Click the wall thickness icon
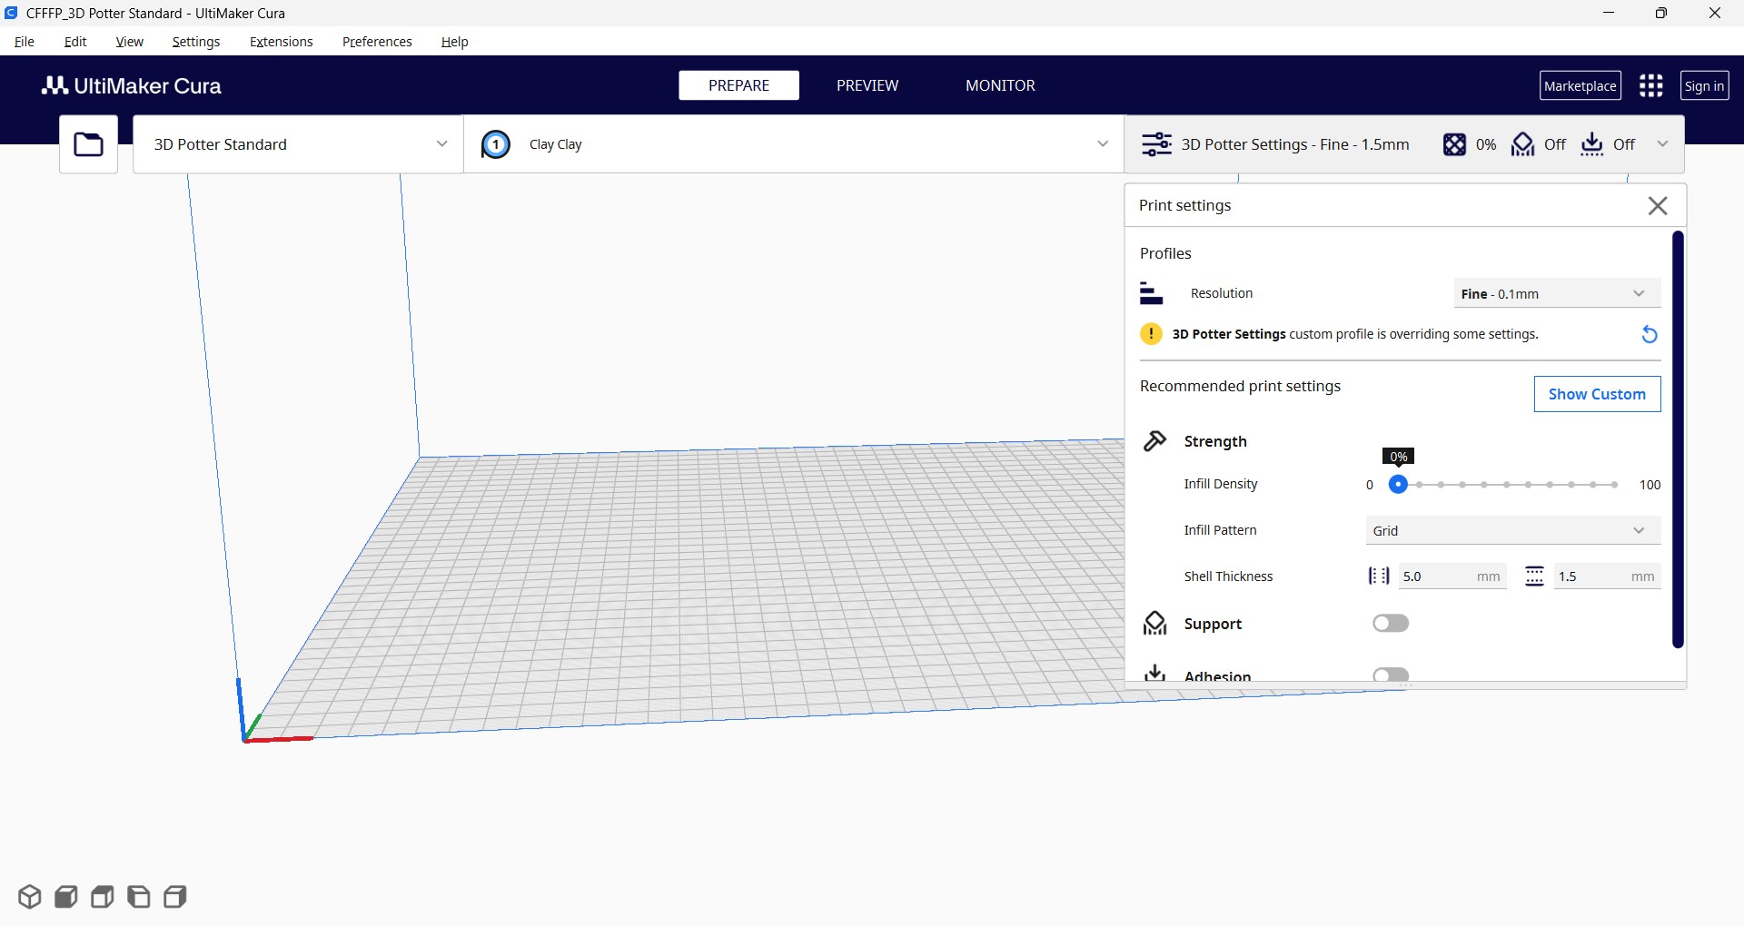Image resolution: width=1744 pixels, height=926 pixels. (x=1379, y=576)
